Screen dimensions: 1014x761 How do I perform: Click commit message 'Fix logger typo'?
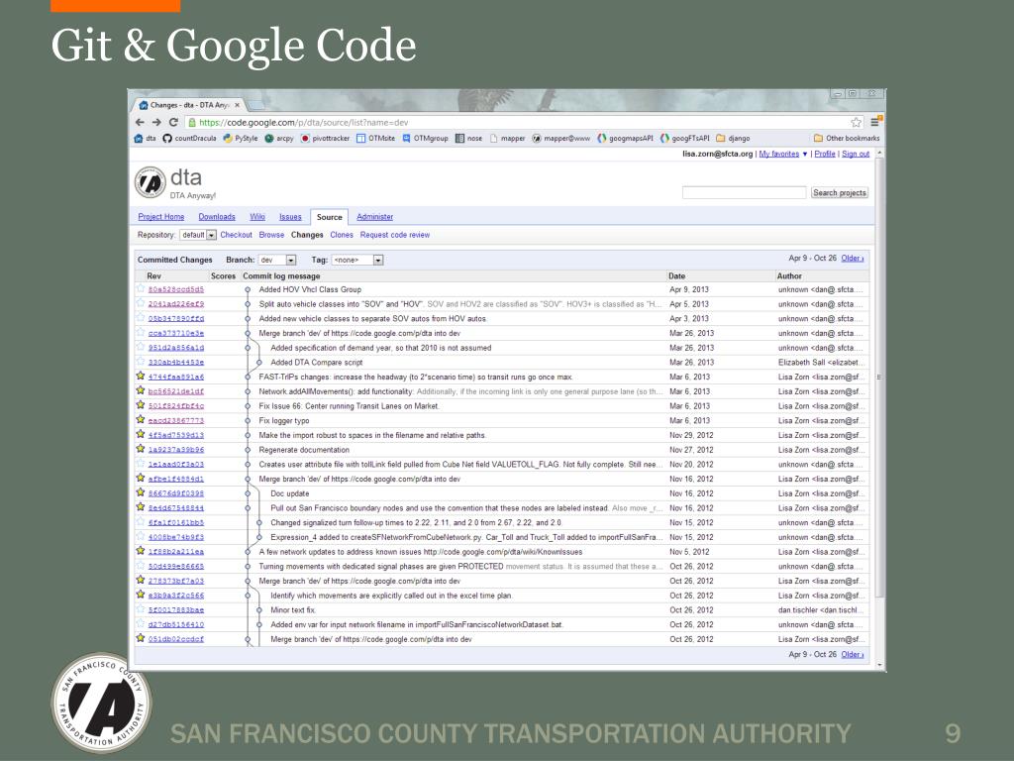point(284,420)
